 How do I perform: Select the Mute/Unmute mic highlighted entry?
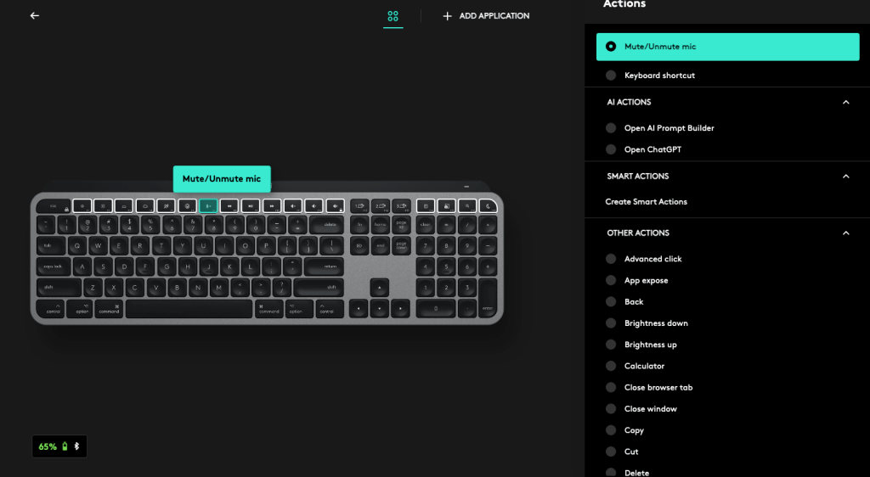click(x=727, y=47)
